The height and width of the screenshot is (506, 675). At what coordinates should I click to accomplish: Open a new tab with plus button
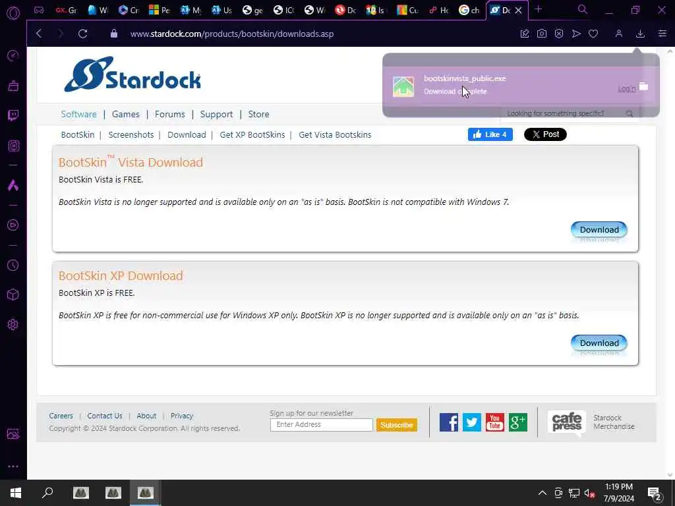coord(538,9)
